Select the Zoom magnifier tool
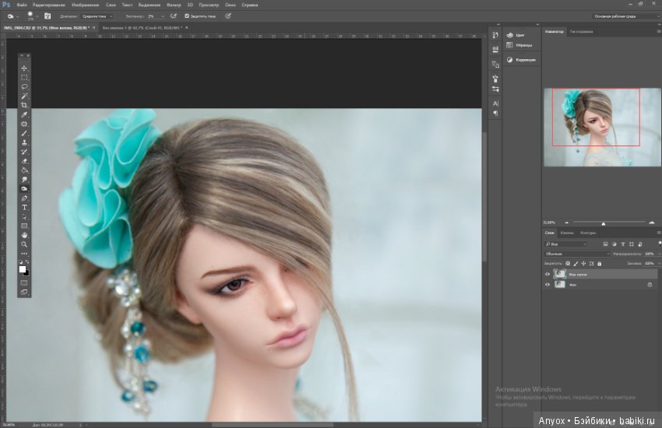 (24, 244)
